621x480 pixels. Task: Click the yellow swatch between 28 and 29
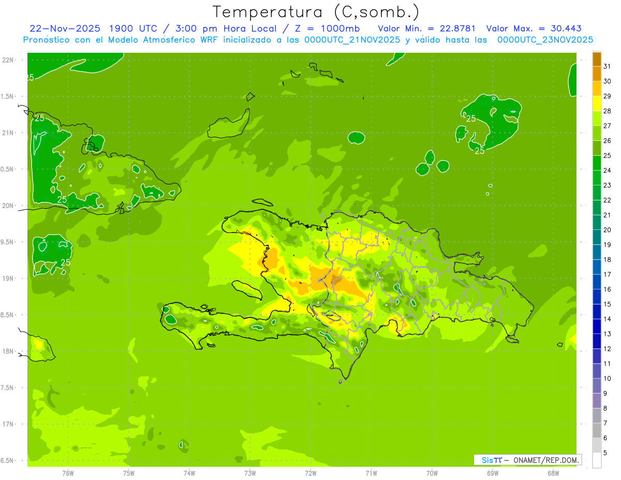(x=597, y=104)
